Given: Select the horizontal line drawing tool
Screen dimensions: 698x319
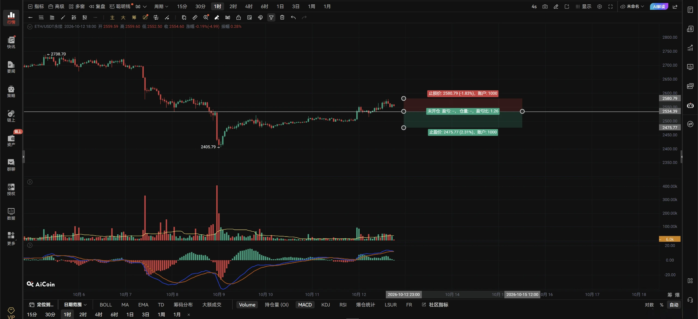Looking at the screenshot, I should pyautogui.click(x=30, y=17).
